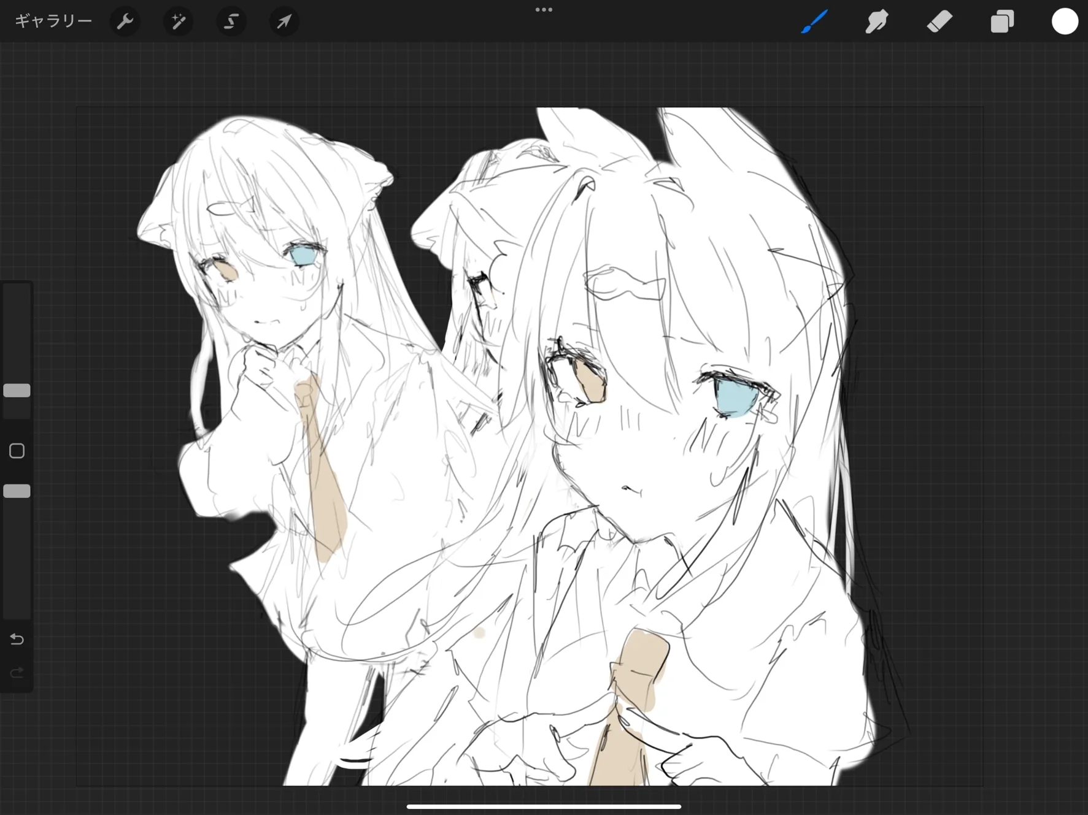Select the Smudge tool
This screenshot has width=1088, height=815.
tap(877, 22)
